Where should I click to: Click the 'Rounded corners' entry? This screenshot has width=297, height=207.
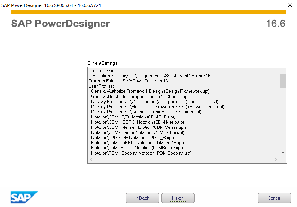point(146,112)
